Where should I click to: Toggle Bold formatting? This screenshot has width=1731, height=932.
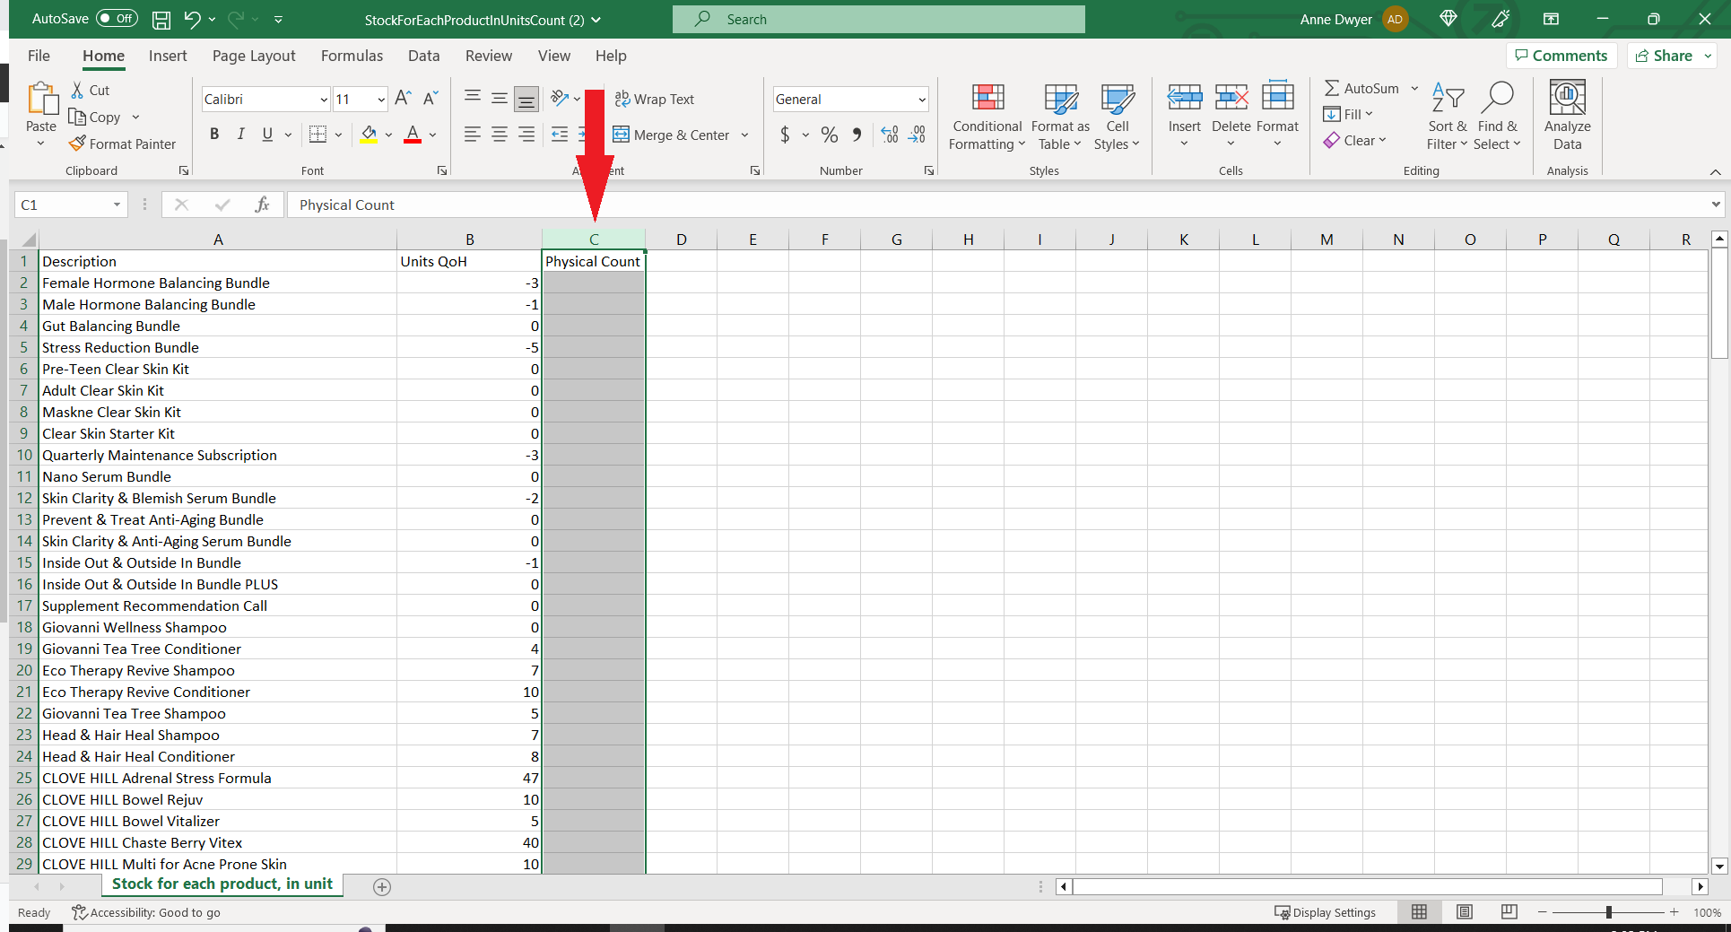(x=214, y=135)
